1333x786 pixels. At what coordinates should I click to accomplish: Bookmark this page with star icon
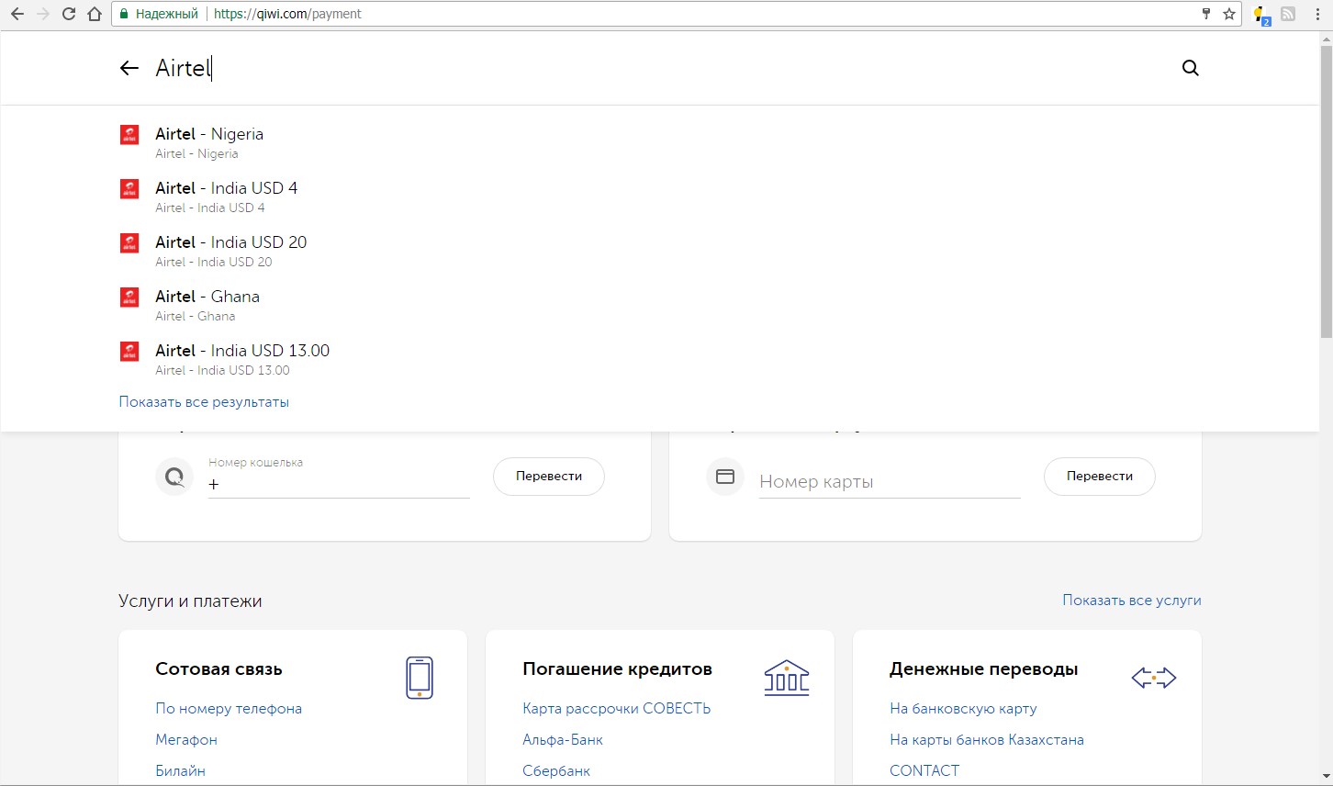click(1229, 14)
